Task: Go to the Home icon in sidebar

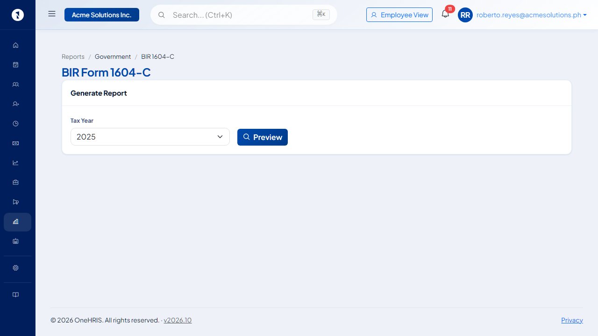Action: (15, 45)
